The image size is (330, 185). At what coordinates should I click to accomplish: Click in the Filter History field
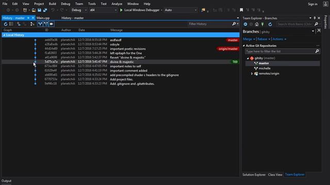click(209, 24)
